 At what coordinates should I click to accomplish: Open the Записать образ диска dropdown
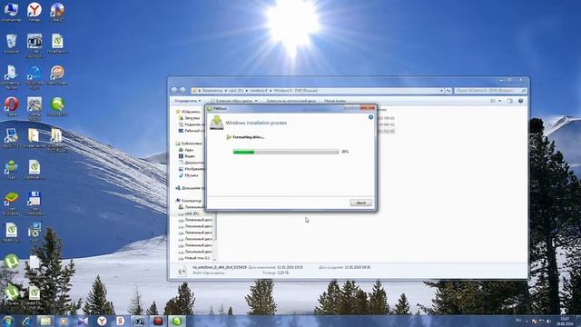click(x=234, y=101)
